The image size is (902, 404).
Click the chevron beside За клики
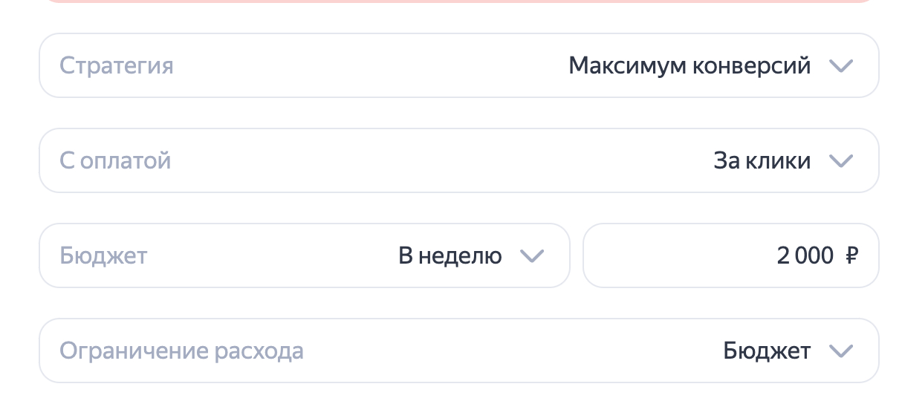pyautogui.click(x=840, y=161)
